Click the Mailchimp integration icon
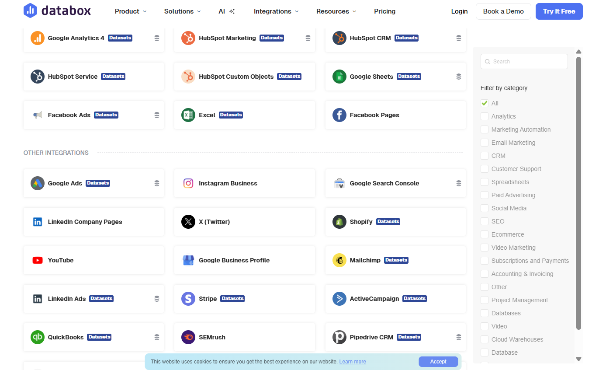This screenshot has height=370, width=599. pyautogui.click(x=339, y=260)
